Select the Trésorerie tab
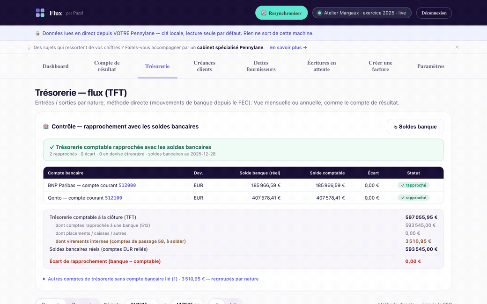 click(157, 66)
